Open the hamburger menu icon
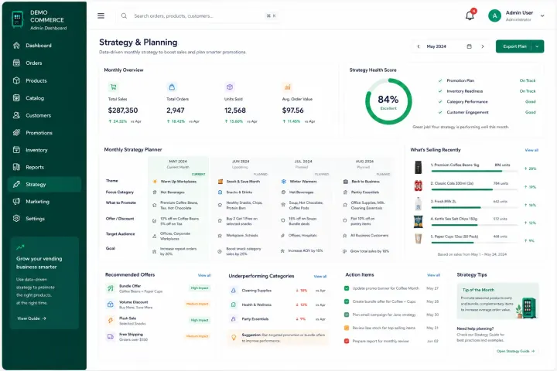This screenshot has height=371, width=557. tap(101, 16)
